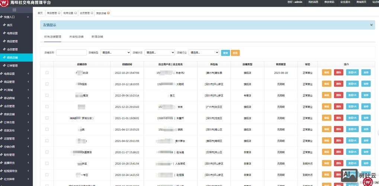Image resolution: width=379 pixels, height=186 pixels.
Task: Select the checkbox for the 2021-04-13 store row
Action: [x=47, y=129]
